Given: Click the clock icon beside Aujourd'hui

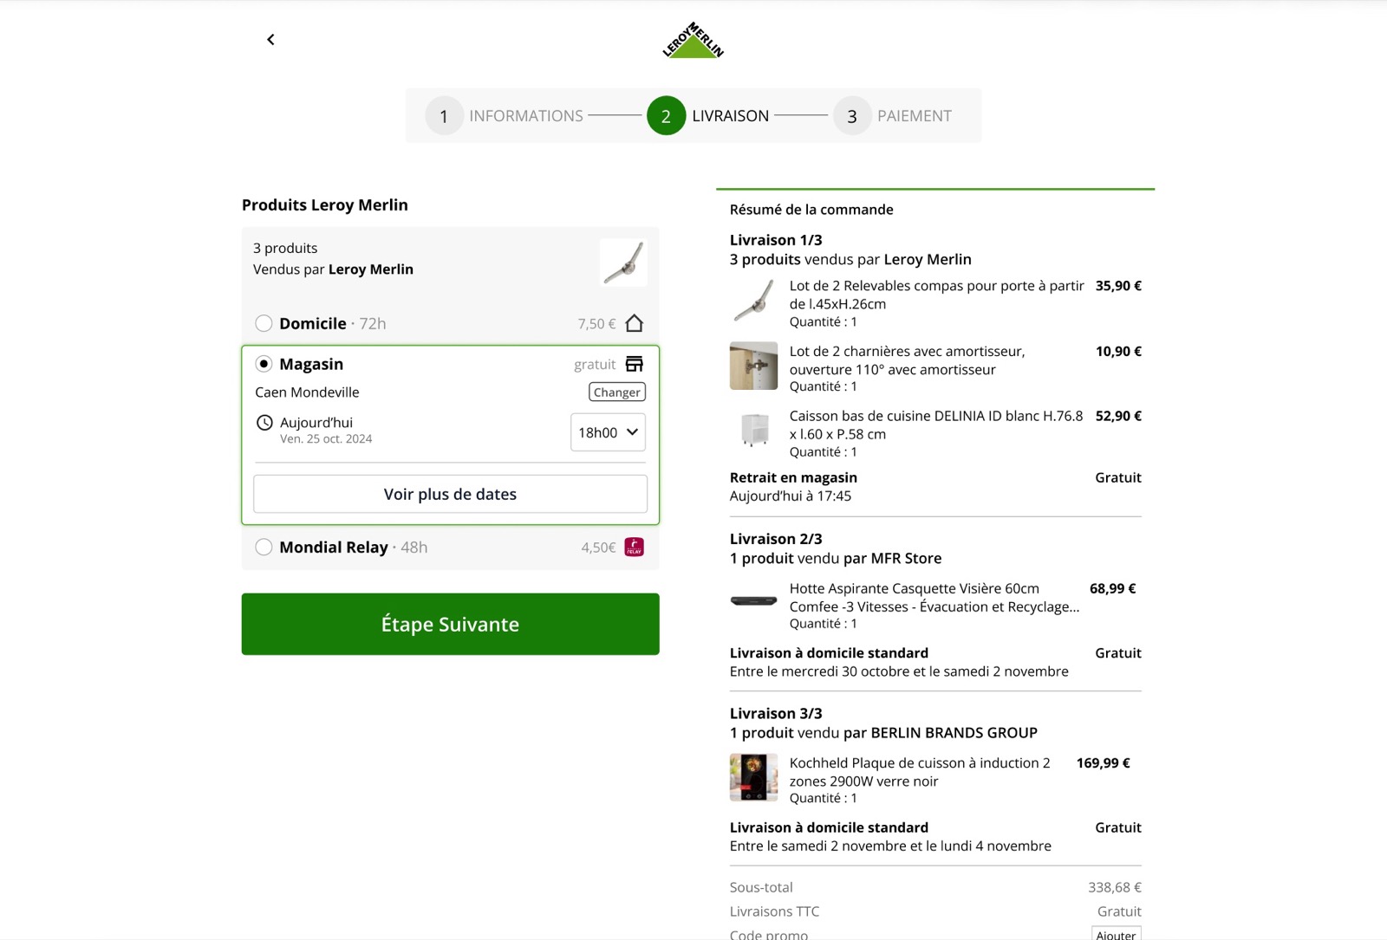Looking at the screenshot, I should 264,423.
